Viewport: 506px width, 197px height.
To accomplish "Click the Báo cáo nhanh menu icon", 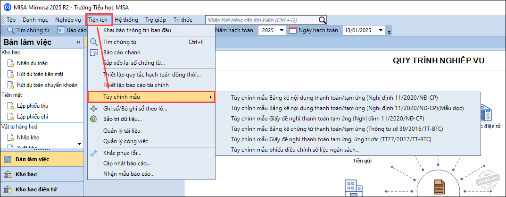I will point(94,52).
